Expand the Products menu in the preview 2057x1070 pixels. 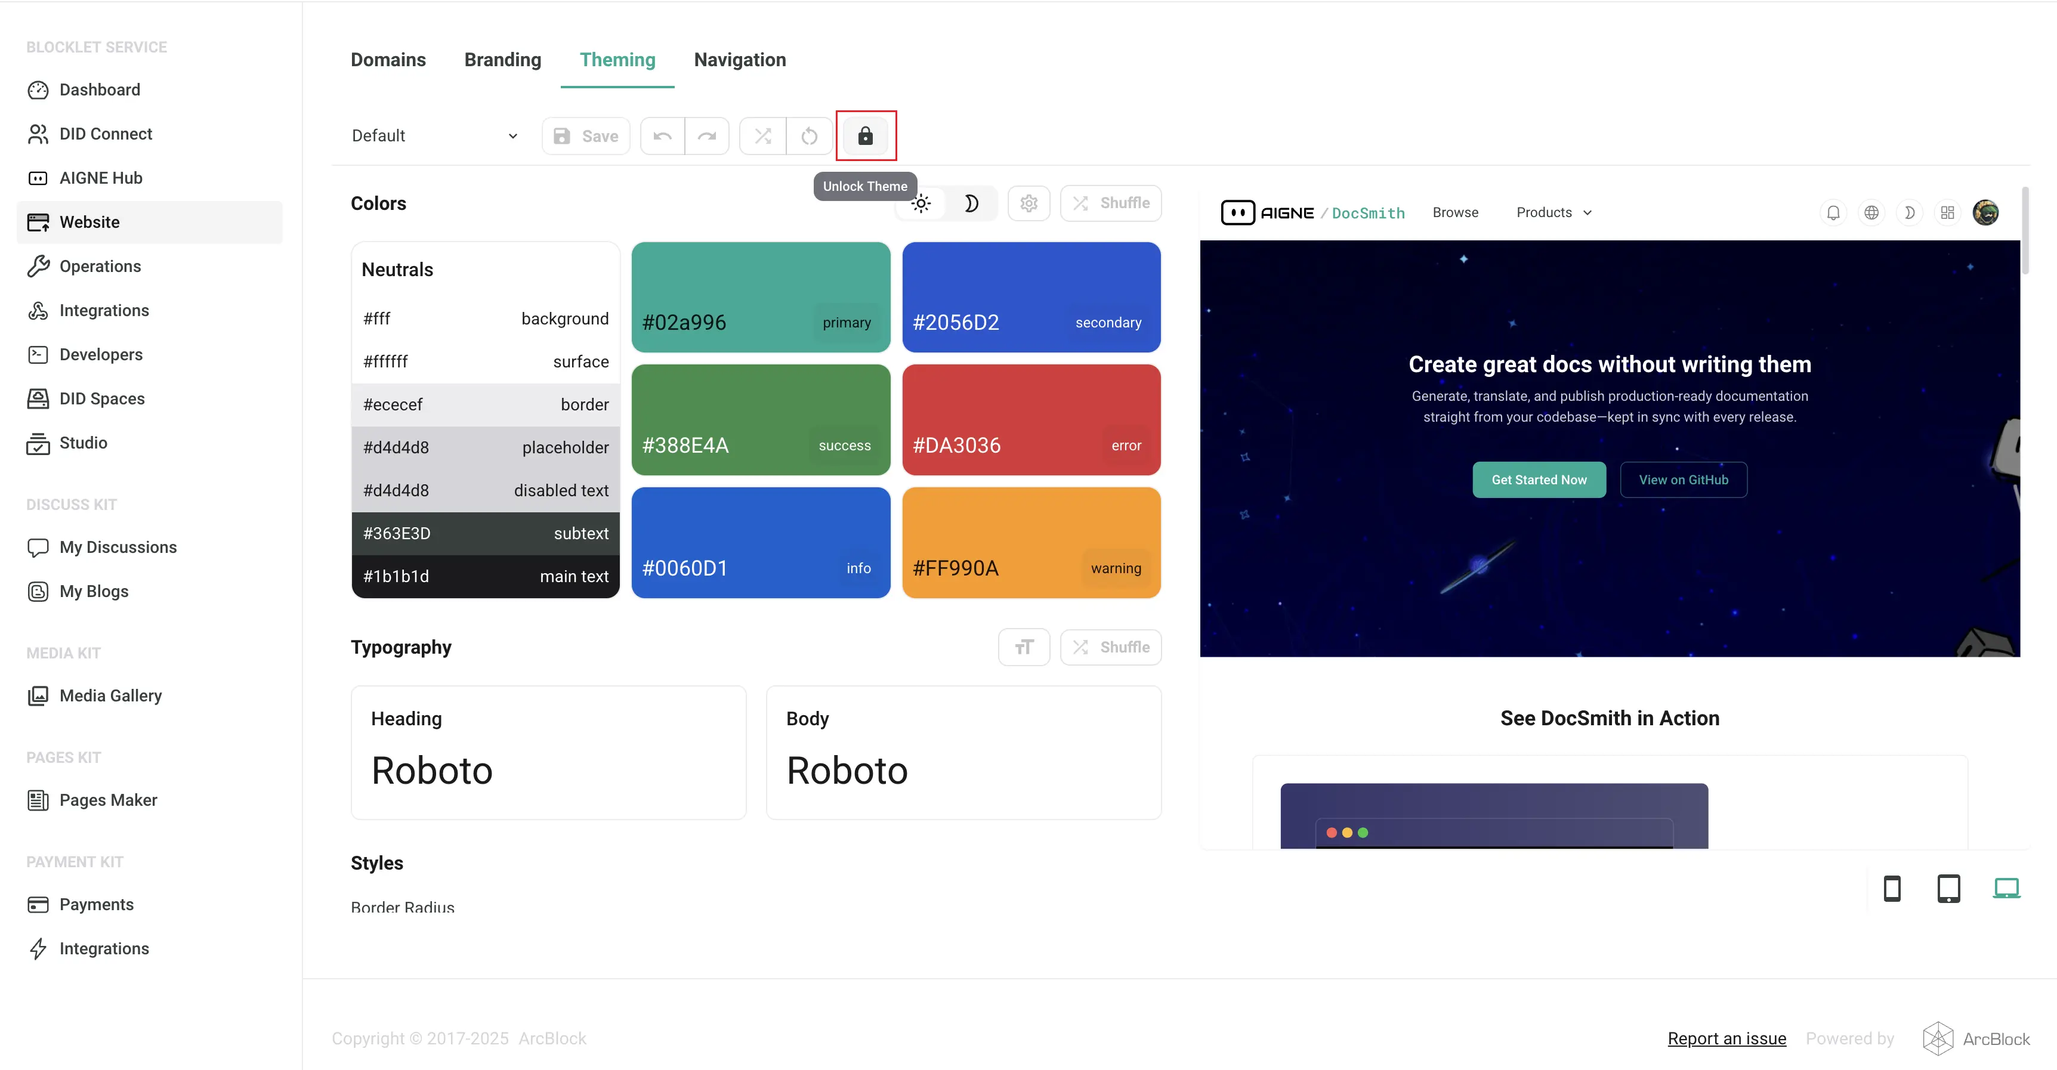click(1552, 212)
